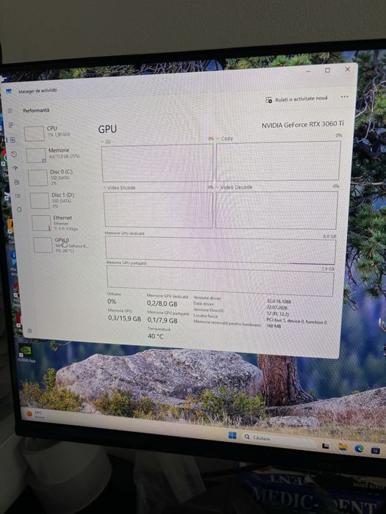Launch Microsoft Edge from the taskbar

click(x=359, y=449)
